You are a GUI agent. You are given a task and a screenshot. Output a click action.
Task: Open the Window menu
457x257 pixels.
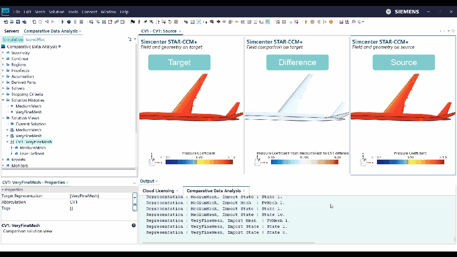point(108,12)
